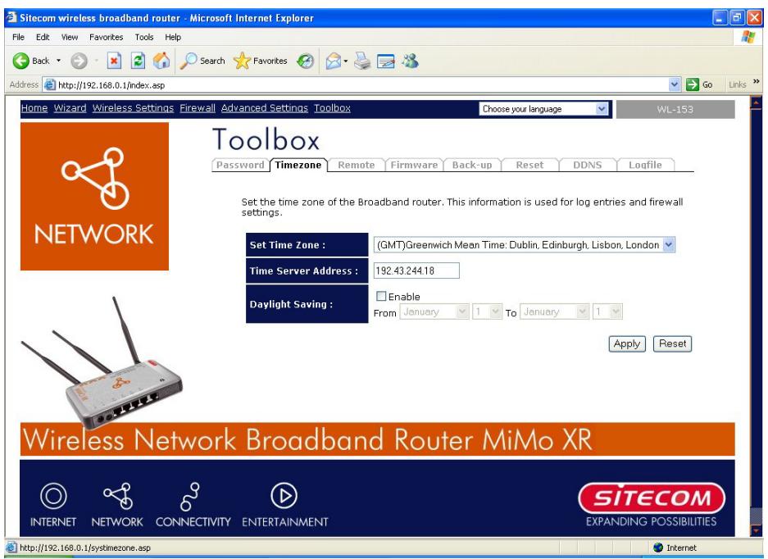The height and width of the screenshot is (559, 768).
Task: Expand the Mail button dropdown arrow
Action: pos(346,61)
